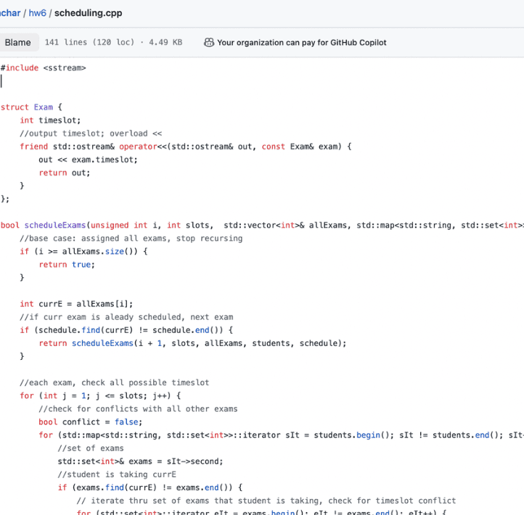This screenshot has height=515, width=524.
Task: Click the 'if (schedule.find(currE) != schedule.end())' line
Action: click(x=126, y=330)
